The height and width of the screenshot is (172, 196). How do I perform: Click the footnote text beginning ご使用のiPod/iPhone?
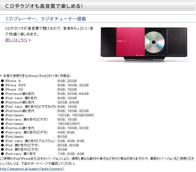[x=97, y=161]
